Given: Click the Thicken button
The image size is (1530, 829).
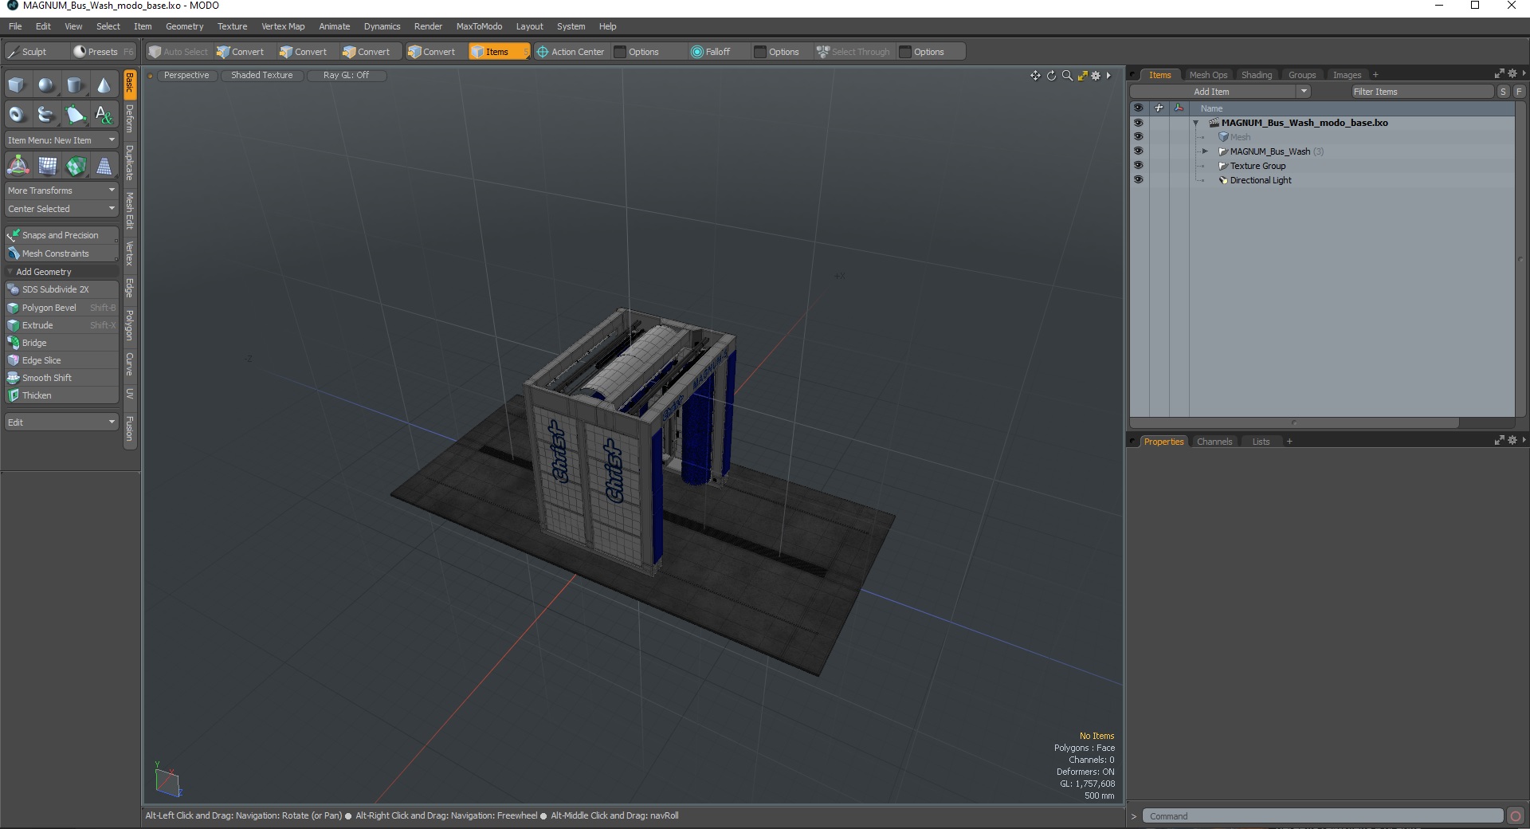Looking at the screenshot, I should [x=61, y=395].
